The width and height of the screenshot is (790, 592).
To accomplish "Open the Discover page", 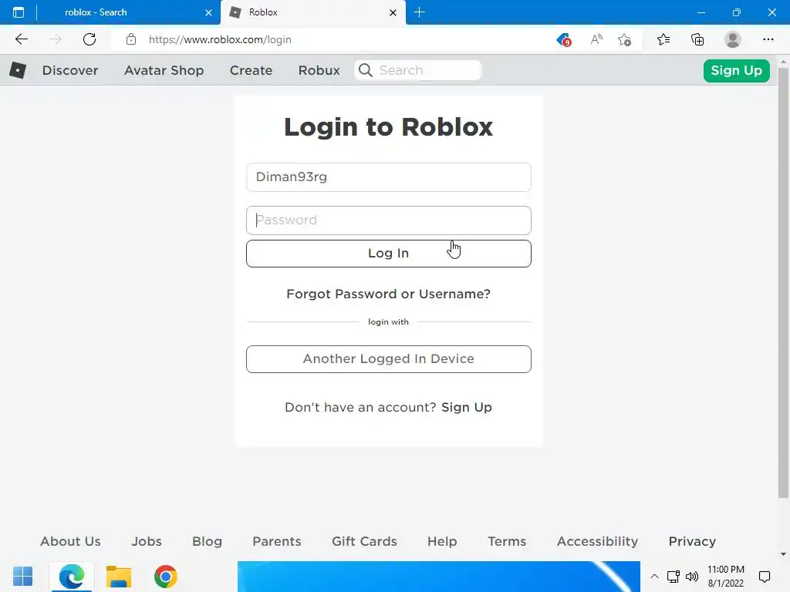I will pos(70,70).
